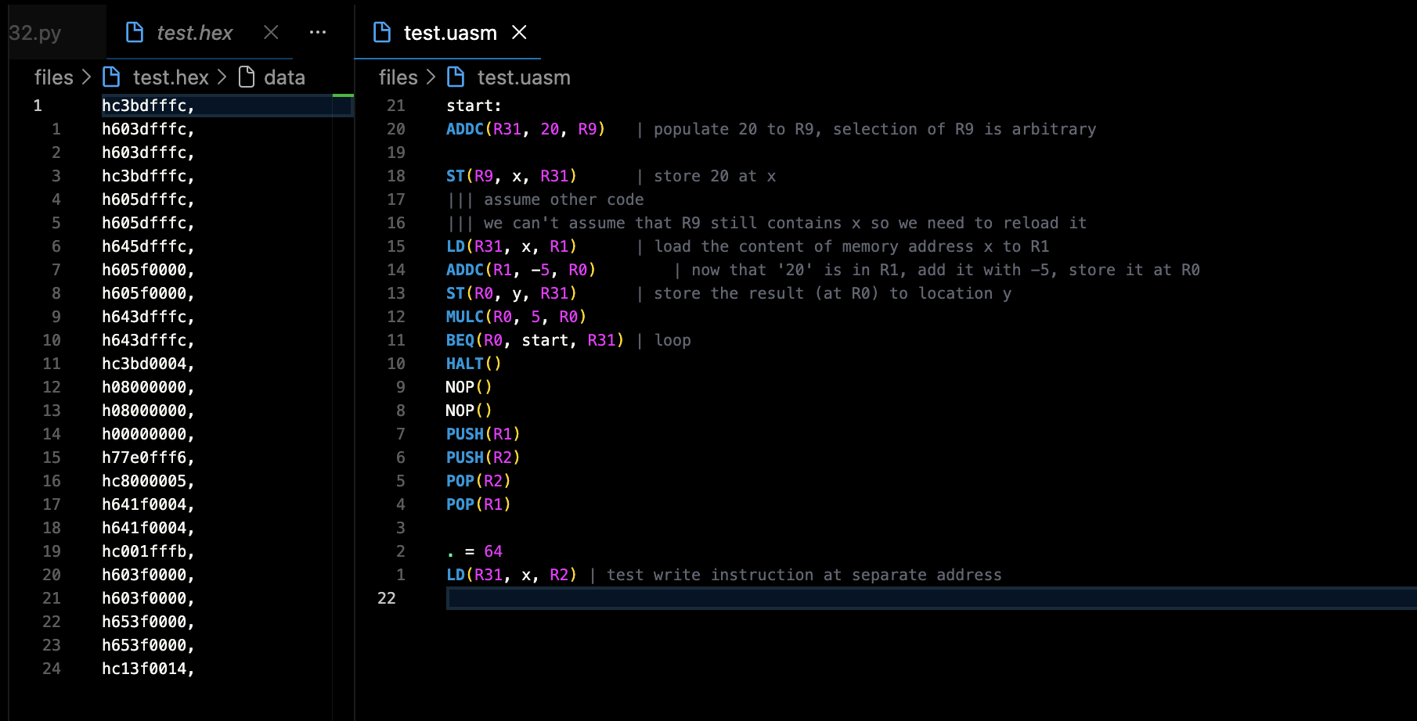Open the More Actions ellipsis menu

[318, 32]
